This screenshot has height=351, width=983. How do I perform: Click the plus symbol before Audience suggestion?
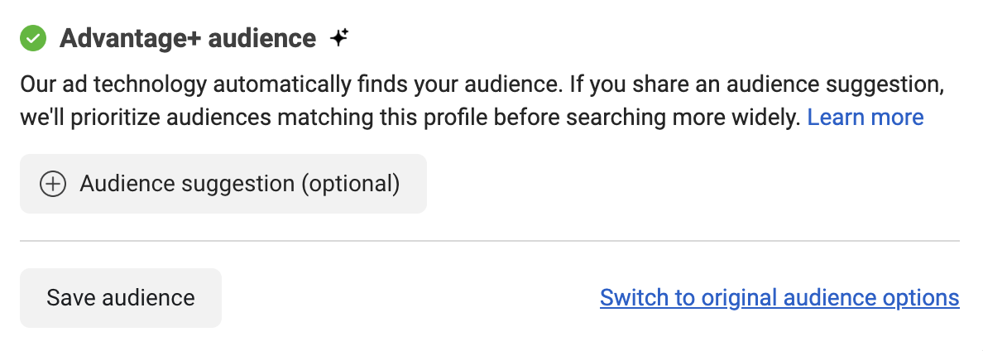click(53, 184)
